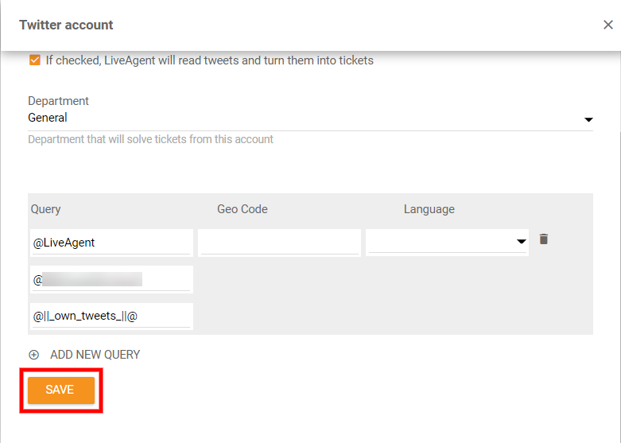The height and width of the screenshot is (443, 621).
Task: Delete the @LiveAgent query with trash icon
Action: (x=544, y=239)
